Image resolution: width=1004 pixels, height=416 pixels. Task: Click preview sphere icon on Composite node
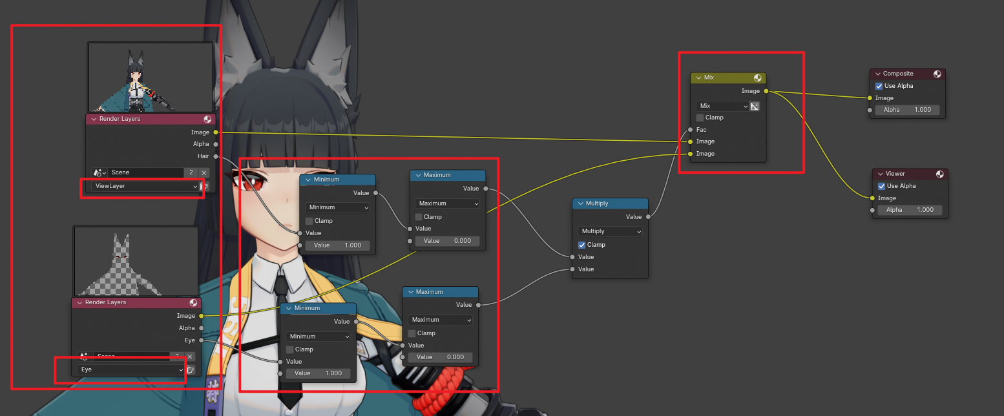(937, 74)
